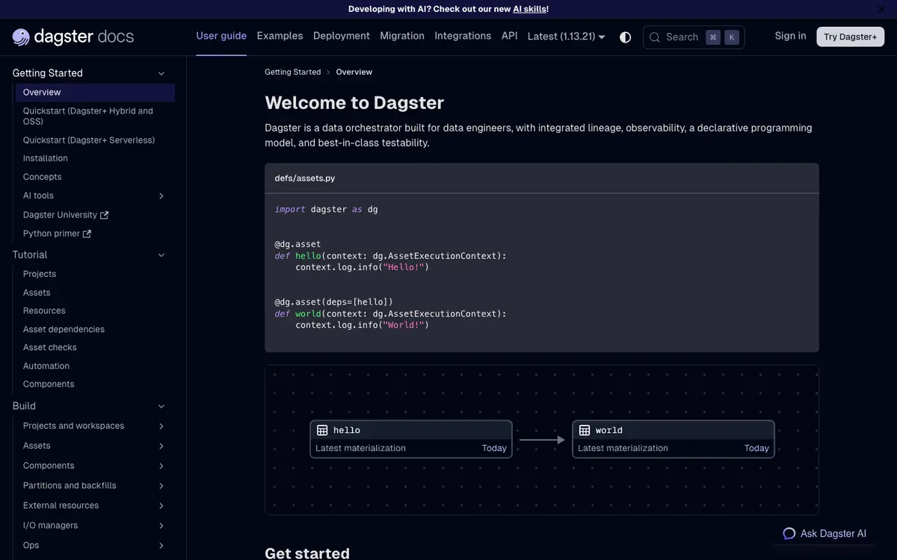Open the API tab
The width and height of the screenshot is (897, 560).
[x=510, y=36]
